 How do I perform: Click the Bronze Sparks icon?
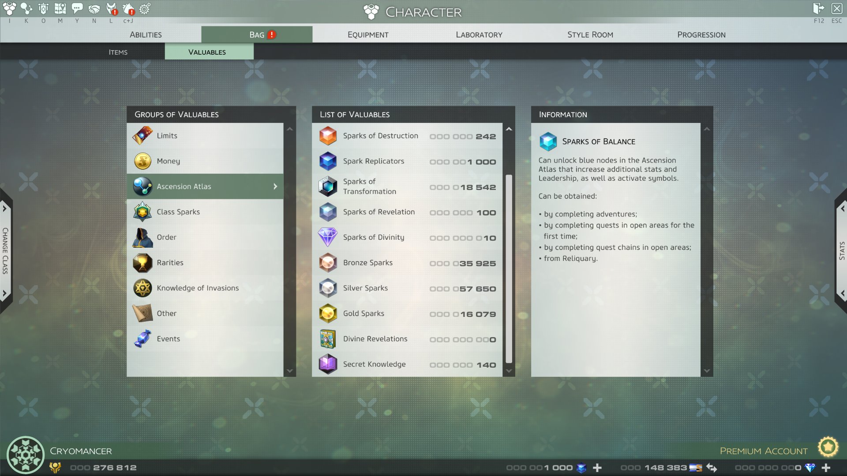328,263
